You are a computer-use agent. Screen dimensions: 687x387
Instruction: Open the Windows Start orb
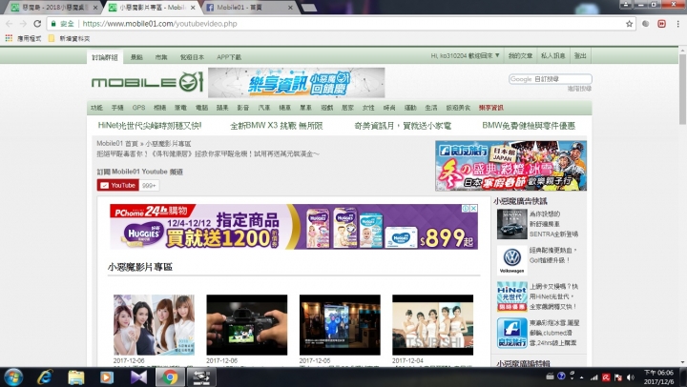12,377
